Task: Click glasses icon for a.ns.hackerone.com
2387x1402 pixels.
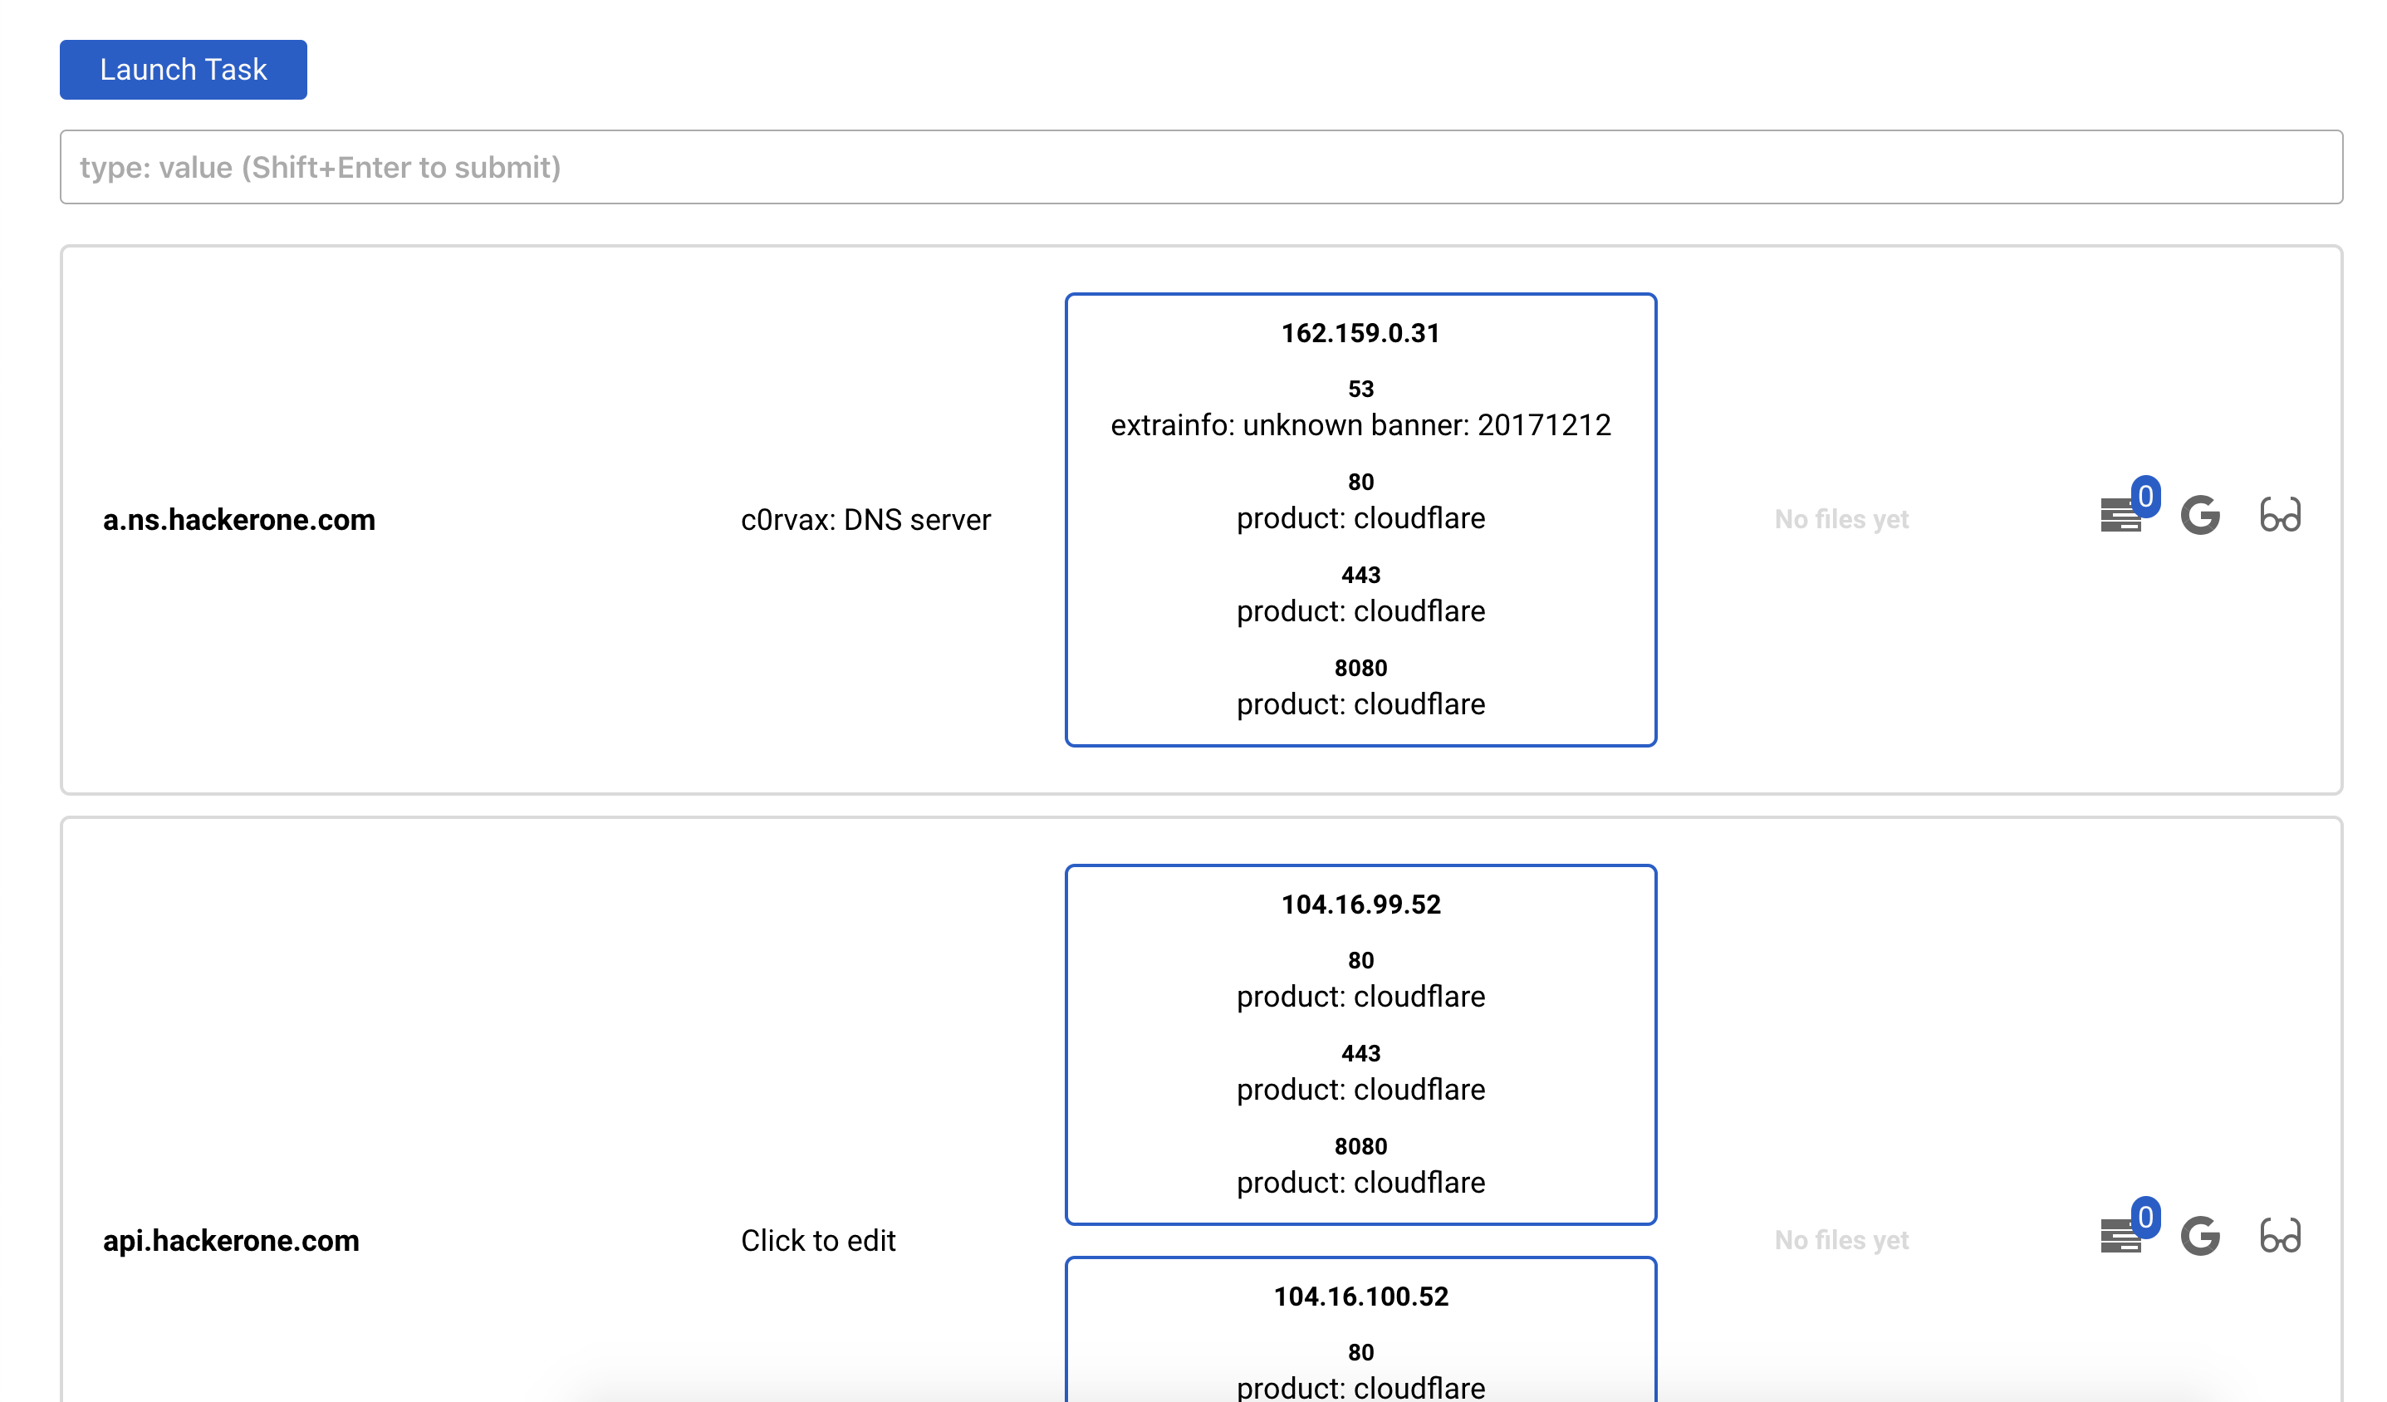Action: click(2279, 515)
